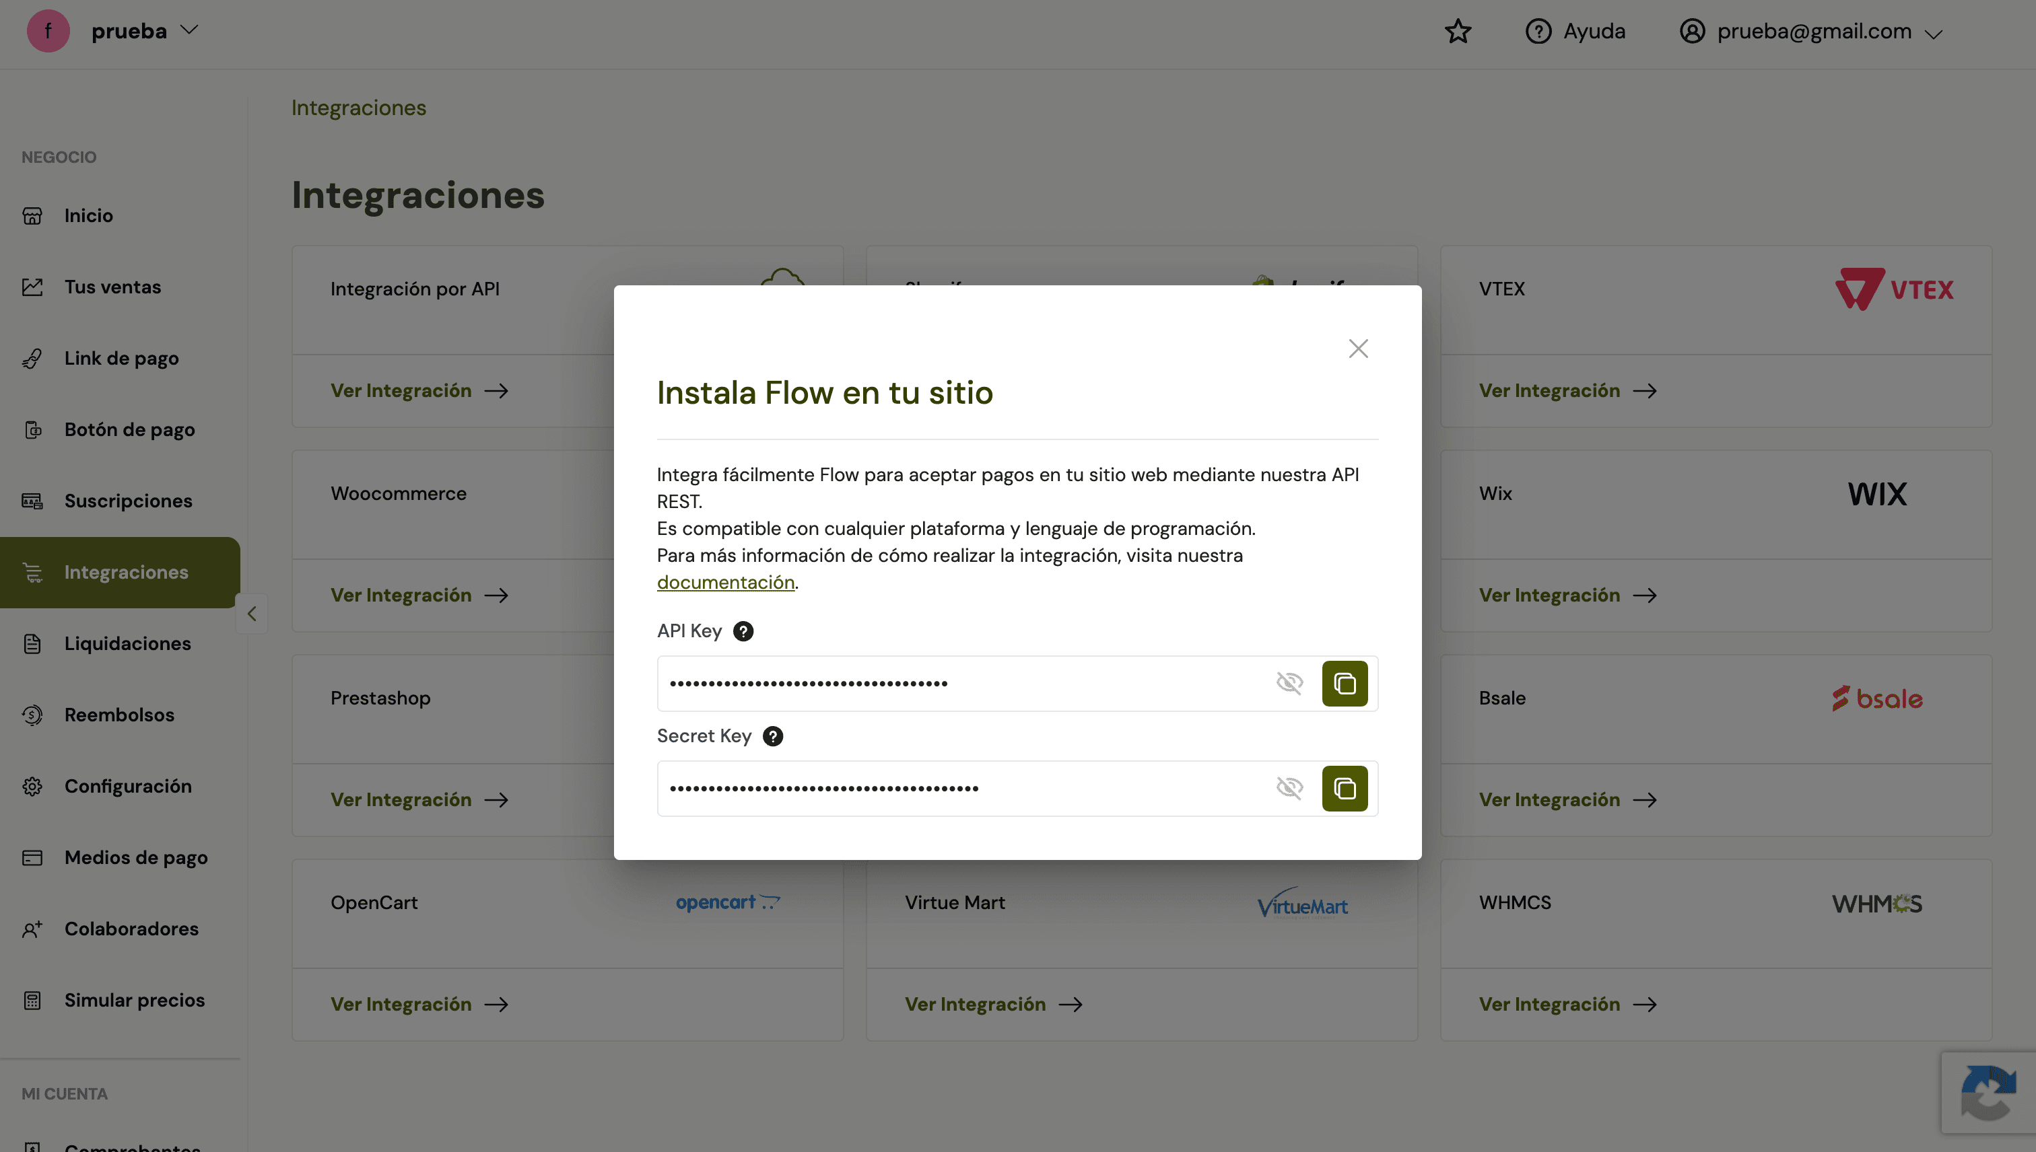Viewport: 2036px width, 1152px height.
Task: Select the API Key input field
Action: click(x=1017, y=684)
